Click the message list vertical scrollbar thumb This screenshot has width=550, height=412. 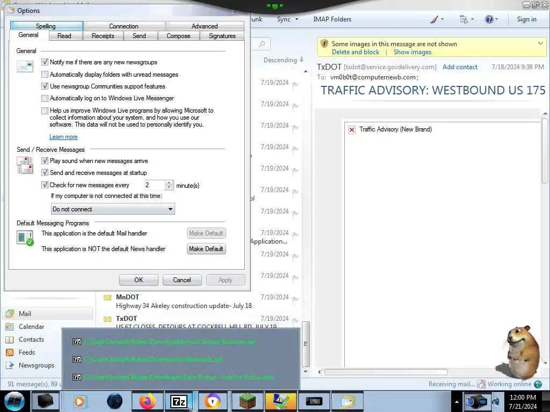[306, 343]
